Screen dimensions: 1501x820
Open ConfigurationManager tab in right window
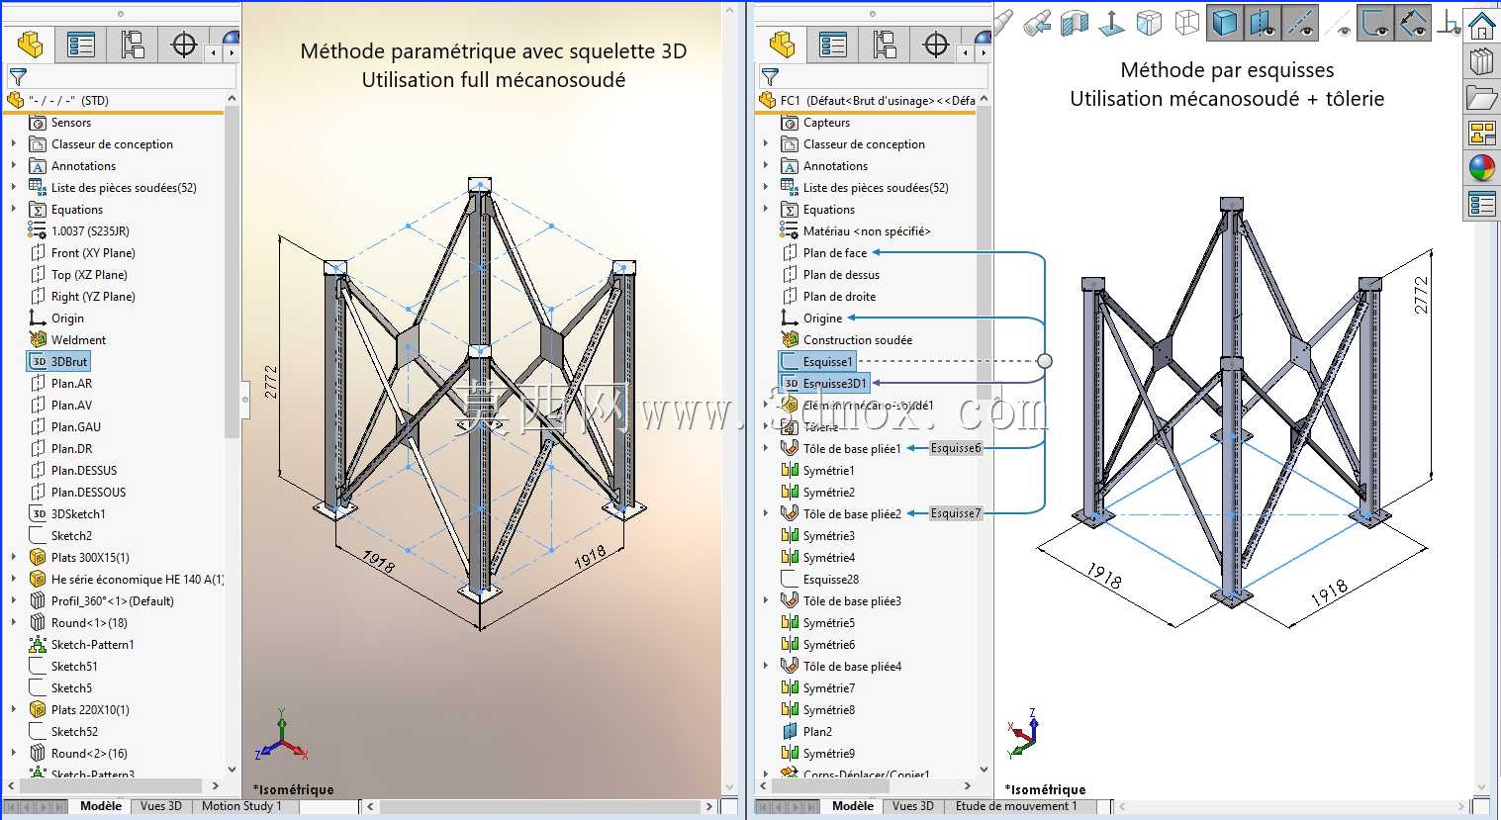[885, 45]
